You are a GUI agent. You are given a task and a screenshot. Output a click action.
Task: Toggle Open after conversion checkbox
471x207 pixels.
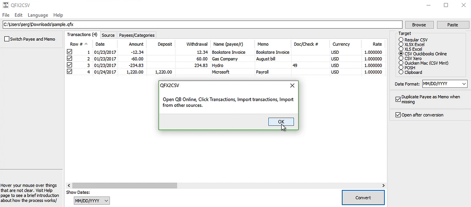click(419, 115)
